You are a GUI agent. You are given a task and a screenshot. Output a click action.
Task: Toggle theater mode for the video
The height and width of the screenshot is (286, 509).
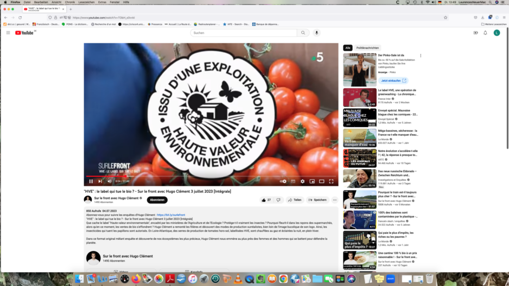pyautogui.click(x=322, y=181)
